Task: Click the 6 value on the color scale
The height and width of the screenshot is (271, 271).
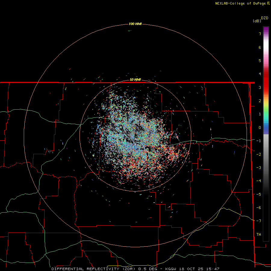Action: tap(260, 48)
